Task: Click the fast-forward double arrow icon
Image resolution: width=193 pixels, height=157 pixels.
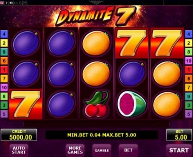Action: pos(16,3)
